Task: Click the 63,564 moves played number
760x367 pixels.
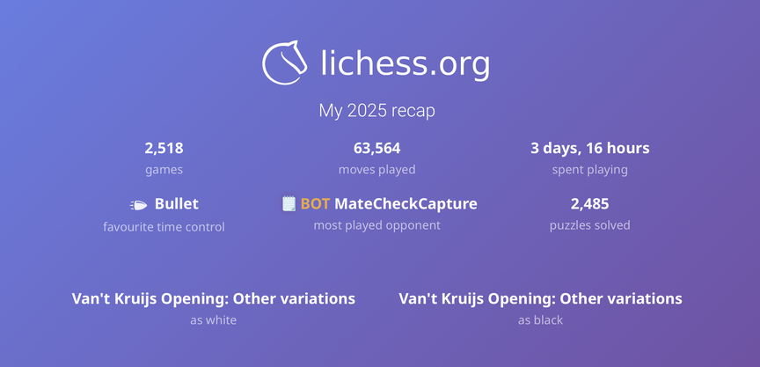Action: (376, 149)
